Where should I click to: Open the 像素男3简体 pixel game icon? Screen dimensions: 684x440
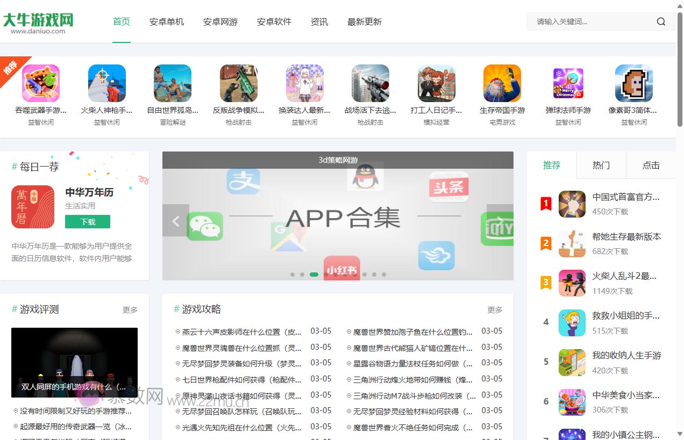[x=633, y=83]
